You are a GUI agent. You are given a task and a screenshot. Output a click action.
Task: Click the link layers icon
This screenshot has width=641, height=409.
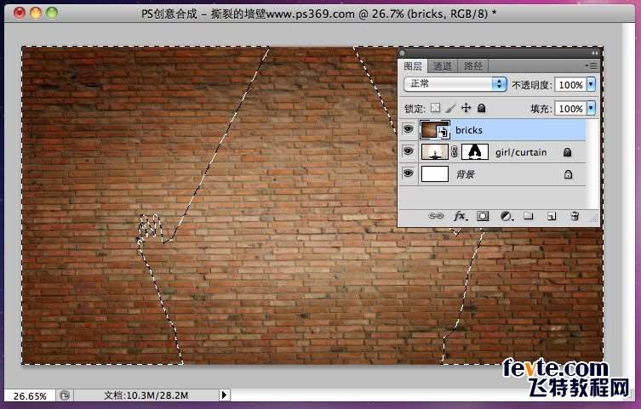pos(436,217)
